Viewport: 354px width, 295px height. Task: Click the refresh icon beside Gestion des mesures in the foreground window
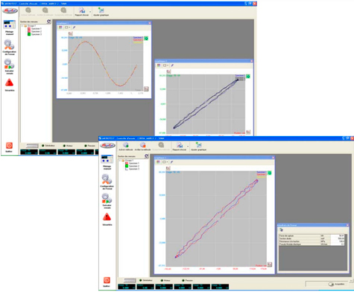tap(146, 156)
